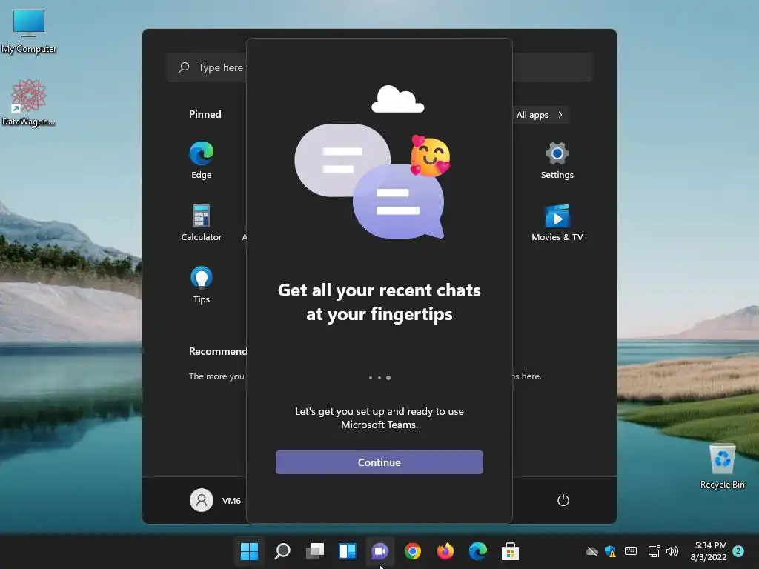Open the clock showing 5:34 PM
Image resolution: width=759 pixels, height=569 pixels.
pyautogui.click(x=709, y=551)
